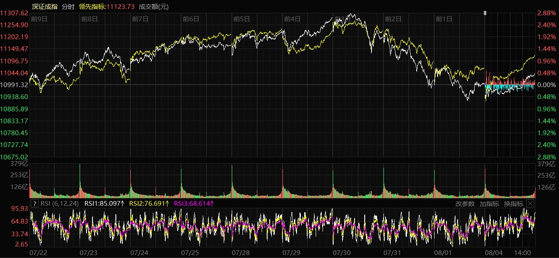Select the 前1日 day label

point(444,19)
